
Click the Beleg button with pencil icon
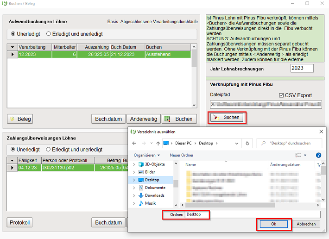click(20, 119)
